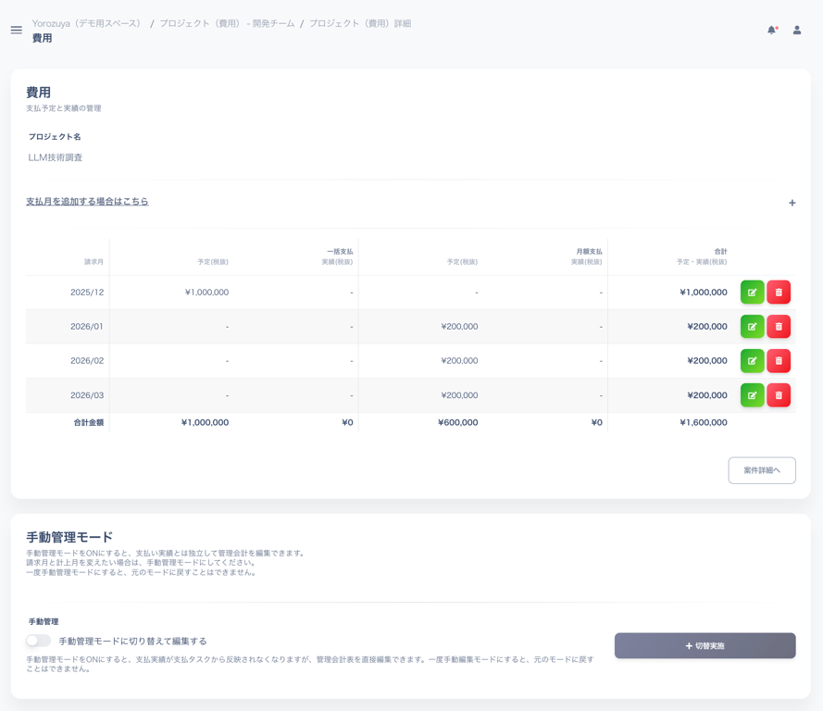The image size is (823, 711).
Task: Click the 一括支払 column header
Action: 340,252
